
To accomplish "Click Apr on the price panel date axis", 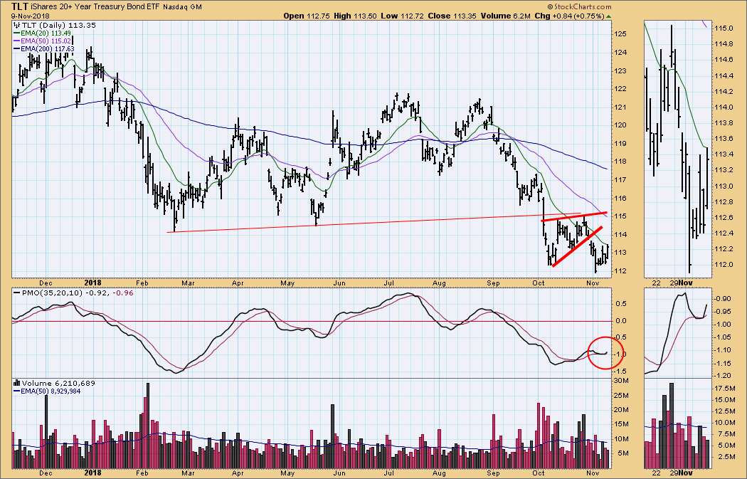I will [x=238, y=283].
